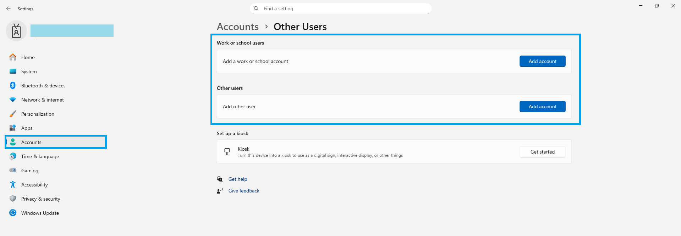Click the Bluetooth & devices icon
Screen dimensions: 681x236
coord(13,85)
